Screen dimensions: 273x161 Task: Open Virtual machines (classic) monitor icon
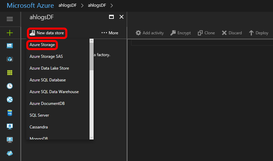tap(10, 140)
